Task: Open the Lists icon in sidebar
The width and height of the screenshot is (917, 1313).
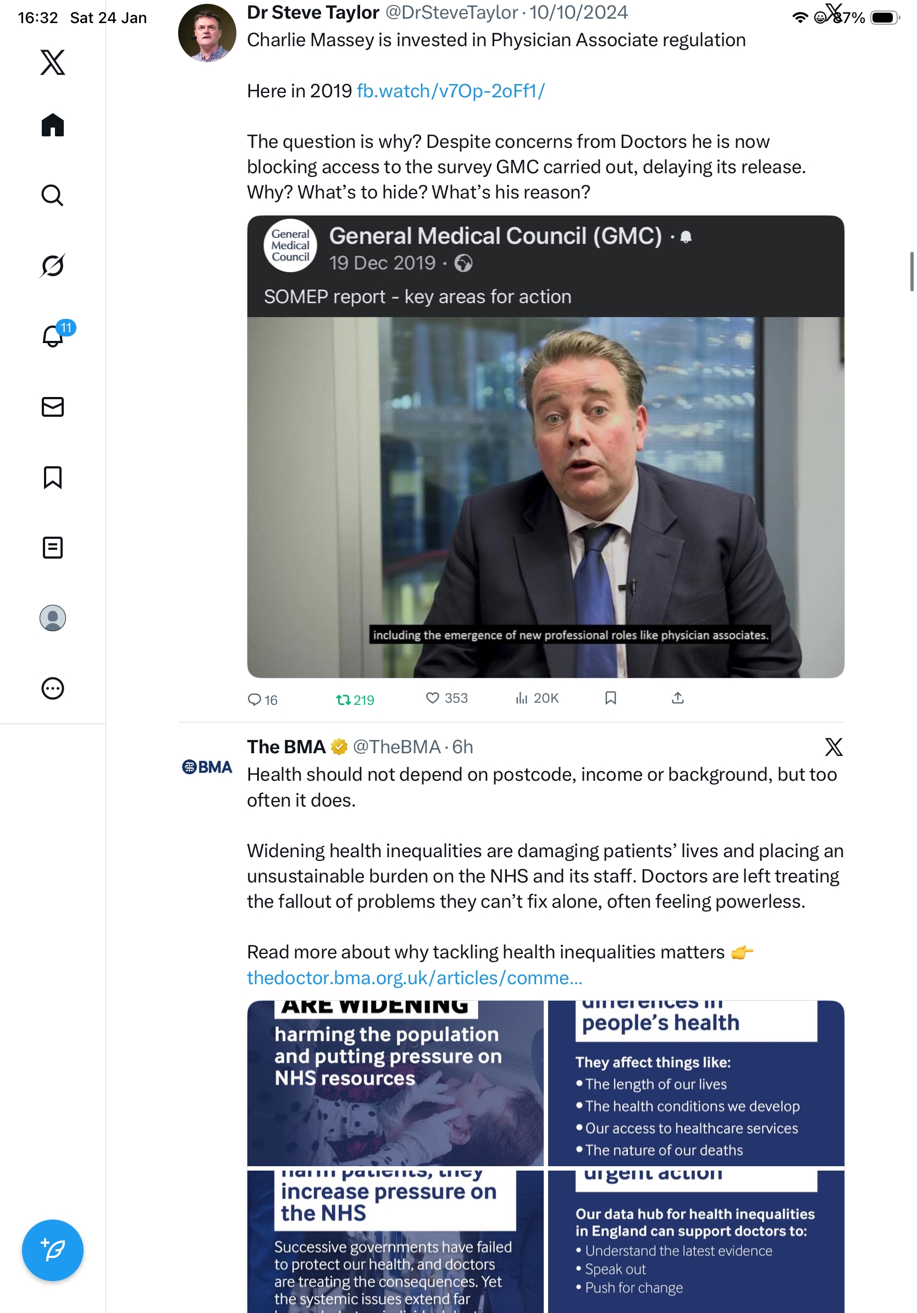Action: [x=53, y=547]
